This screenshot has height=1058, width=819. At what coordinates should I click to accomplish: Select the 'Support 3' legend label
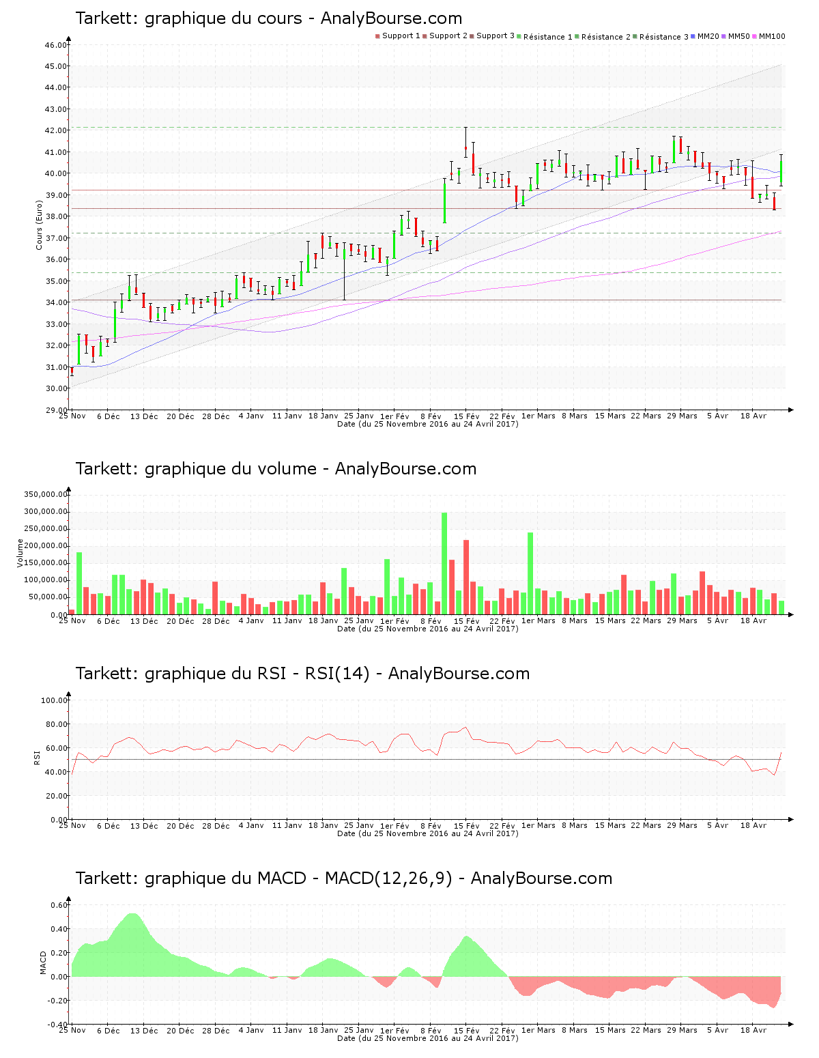[495, 35]
